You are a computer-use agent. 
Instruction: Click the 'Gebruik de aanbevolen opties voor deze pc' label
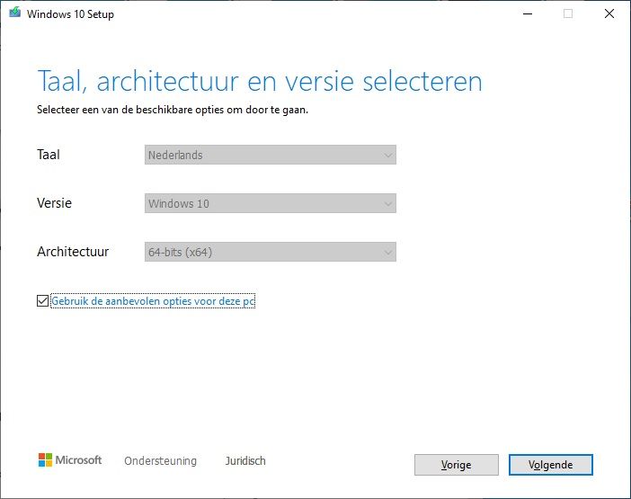pos(153,301)
